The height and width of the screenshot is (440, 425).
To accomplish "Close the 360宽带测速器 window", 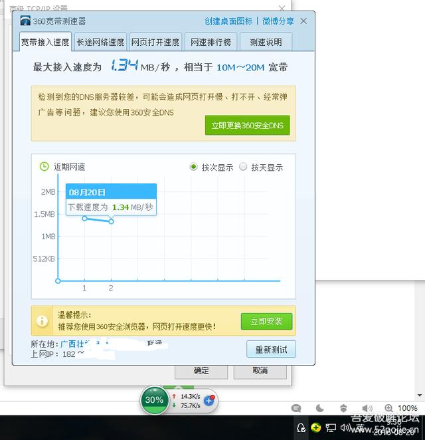I will [x=303, y=21].
